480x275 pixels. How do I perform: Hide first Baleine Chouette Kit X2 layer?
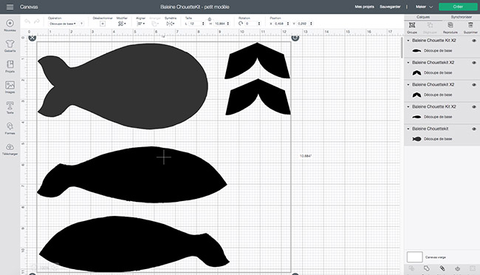pyautogui.click(x=474, y=41)
